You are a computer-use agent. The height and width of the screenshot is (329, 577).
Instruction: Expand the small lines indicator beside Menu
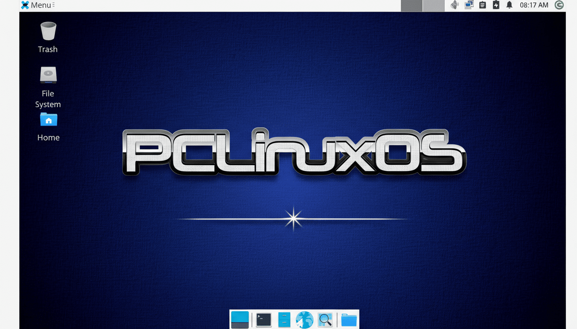pyautogui.click(x=53, y=5)
